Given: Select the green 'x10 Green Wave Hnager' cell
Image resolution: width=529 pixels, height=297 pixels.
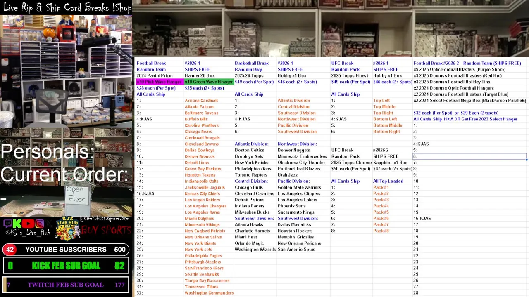Looking at the screenshot, I should coord(209,82).
